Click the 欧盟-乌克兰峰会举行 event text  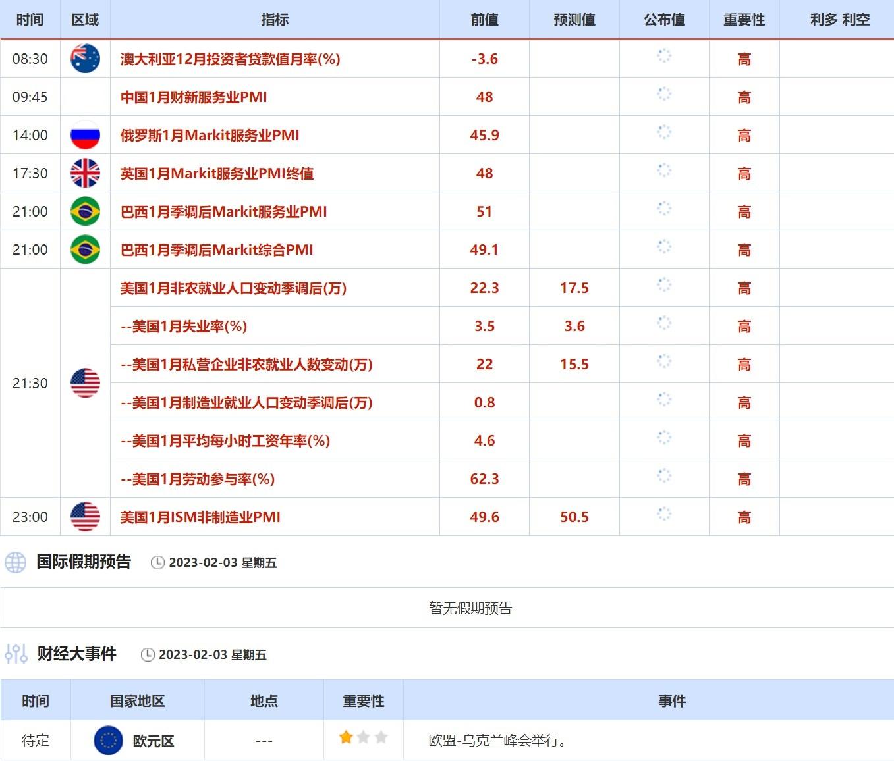click(x=497, y=741)
